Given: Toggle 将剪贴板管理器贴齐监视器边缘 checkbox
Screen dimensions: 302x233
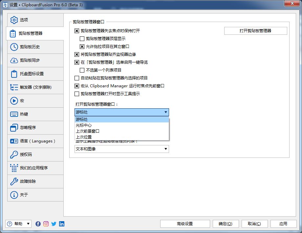Looking at the screenshot, I should [77, 54].
